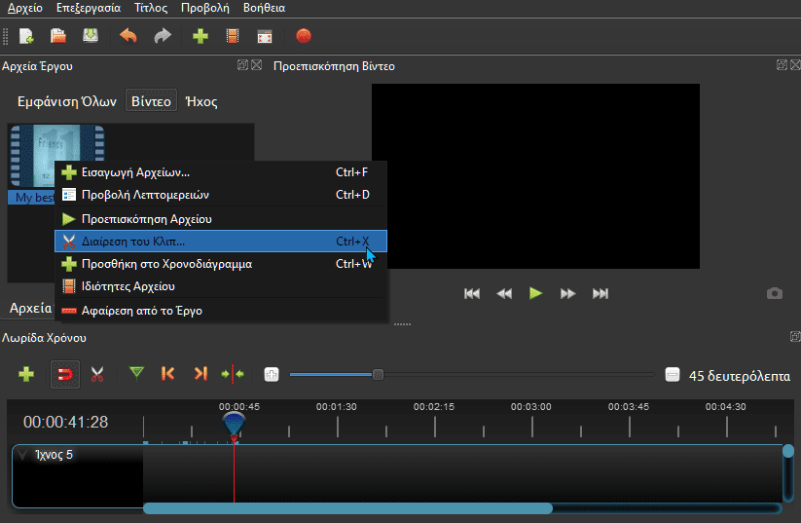Add a track with the timeline green plus
The image size is (801, 523).
[x=26, y=374]
